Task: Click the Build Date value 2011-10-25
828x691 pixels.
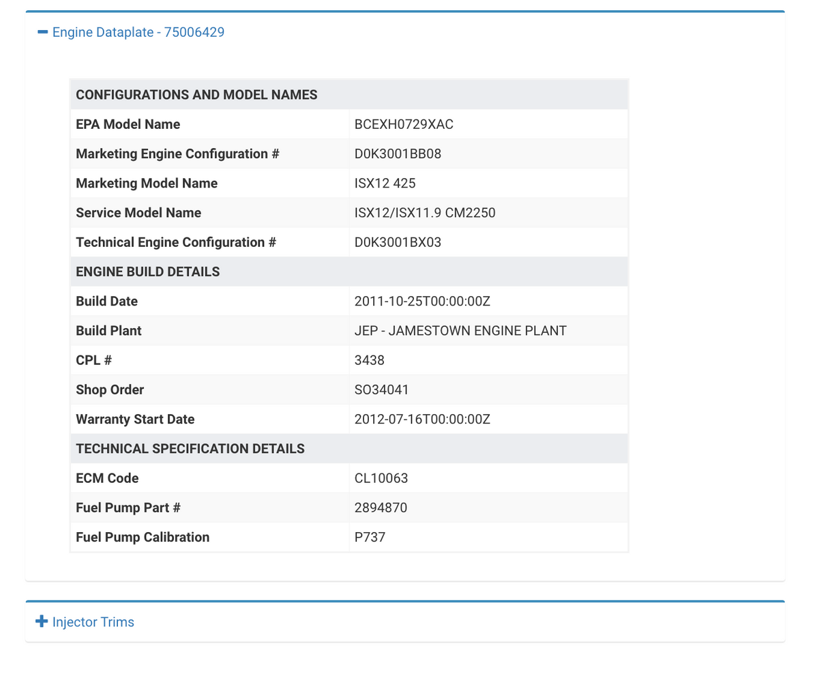Action: 422,301
